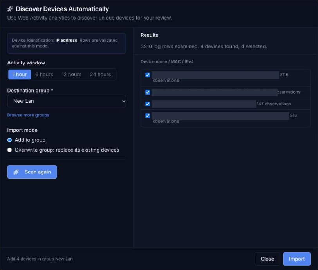This screenshot has width=318, height=270.
Task: Click the Scan again button
Action: [32, 172]
